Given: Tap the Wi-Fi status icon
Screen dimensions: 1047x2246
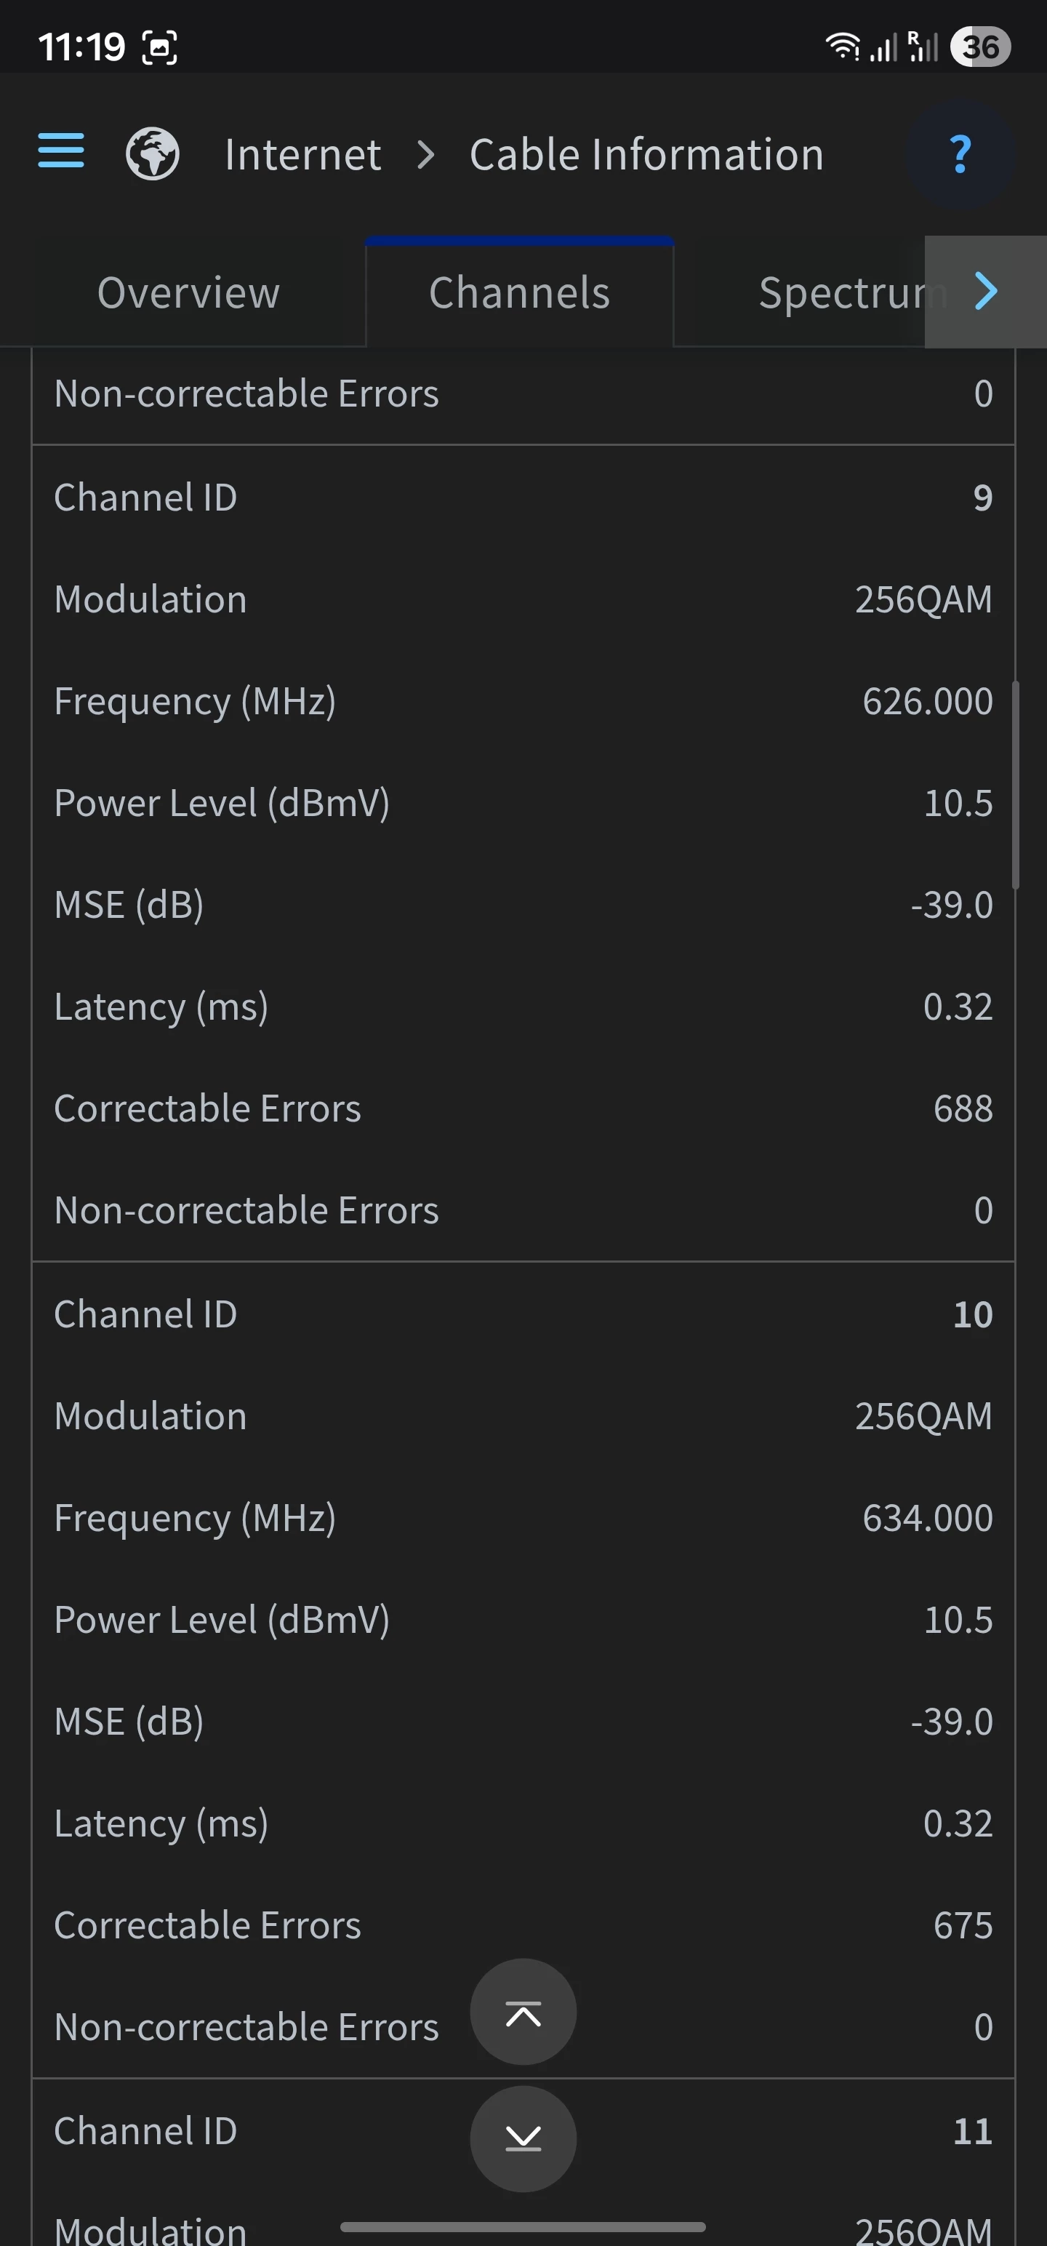Looking at the screenshot, I should tap(842, 47).
